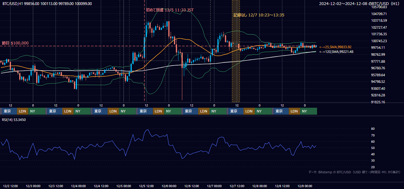The width and height of the screenshot is (404, 189).
Task: Click the RSI(14) 53.3450 indicator label
Action: [14, 120]
